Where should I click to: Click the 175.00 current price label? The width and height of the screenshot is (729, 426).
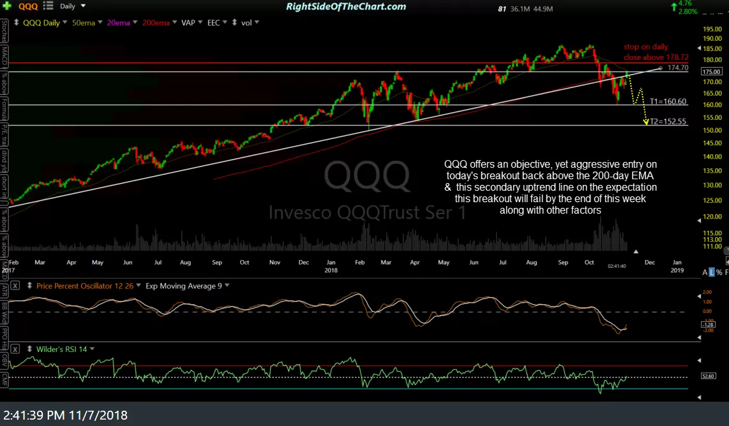tap(711, 71)
